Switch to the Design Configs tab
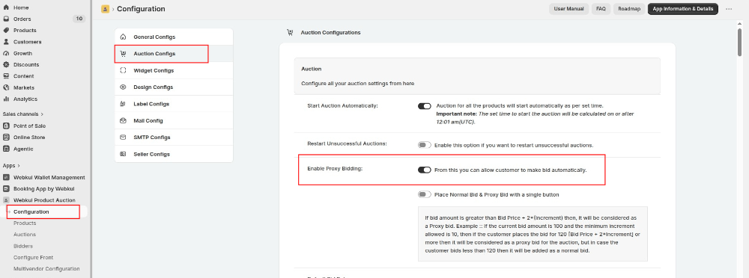The height and width of the screenshot is (278, 749). pos(174,87)
